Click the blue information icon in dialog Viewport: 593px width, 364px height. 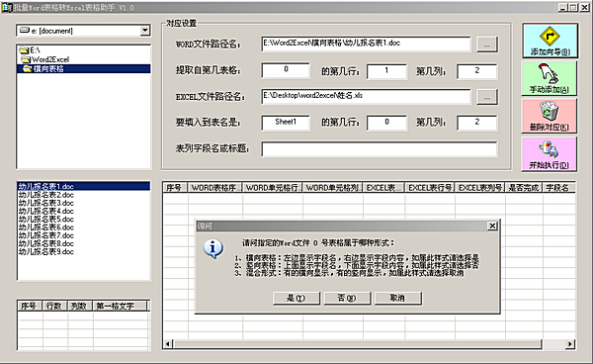(x=212, y=248)
